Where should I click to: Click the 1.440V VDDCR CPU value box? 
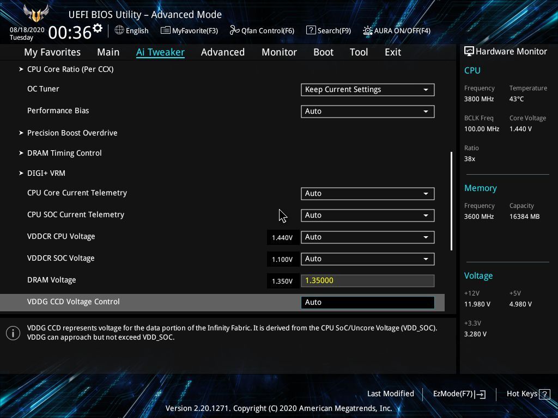(283, 237)
